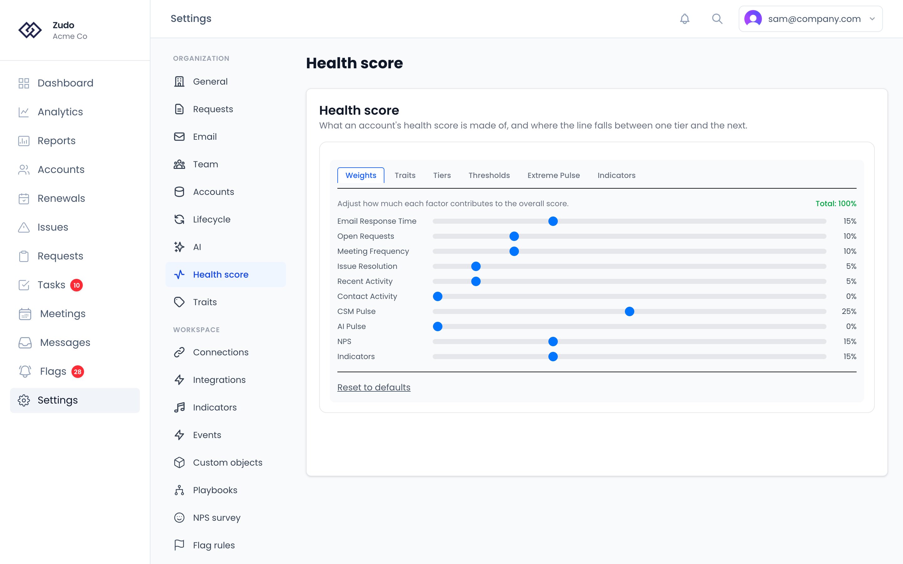Click the Lifecycle refresh icon

click(x=179, y=219)
